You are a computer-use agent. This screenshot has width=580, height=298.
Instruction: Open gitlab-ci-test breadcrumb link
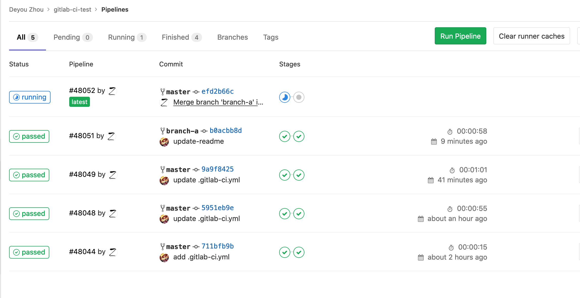[x=72, y=10]
